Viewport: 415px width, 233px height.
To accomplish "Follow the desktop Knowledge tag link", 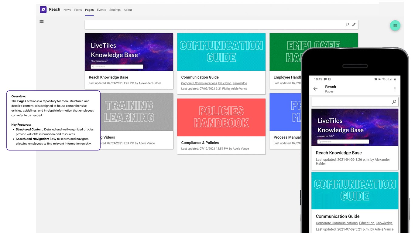I will [240, 83].
